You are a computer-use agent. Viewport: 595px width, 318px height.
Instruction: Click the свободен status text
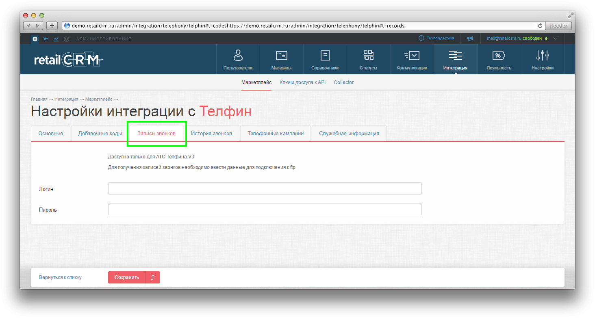coord(532,38)
